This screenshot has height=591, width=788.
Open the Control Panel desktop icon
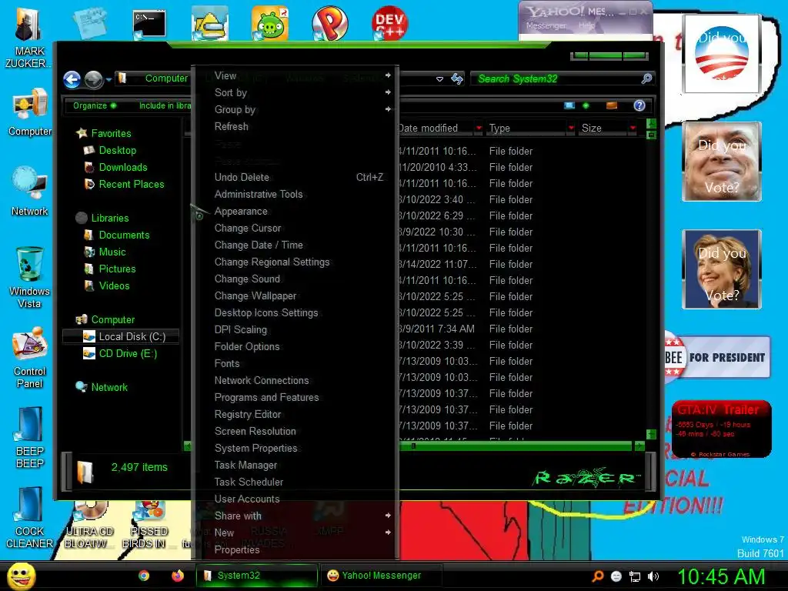(x=30, y=358)
